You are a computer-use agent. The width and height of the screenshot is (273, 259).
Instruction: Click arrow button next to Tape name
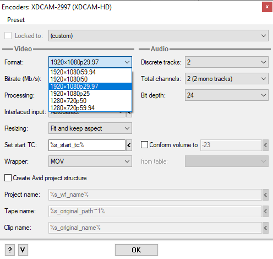click(x=265, y=211)
